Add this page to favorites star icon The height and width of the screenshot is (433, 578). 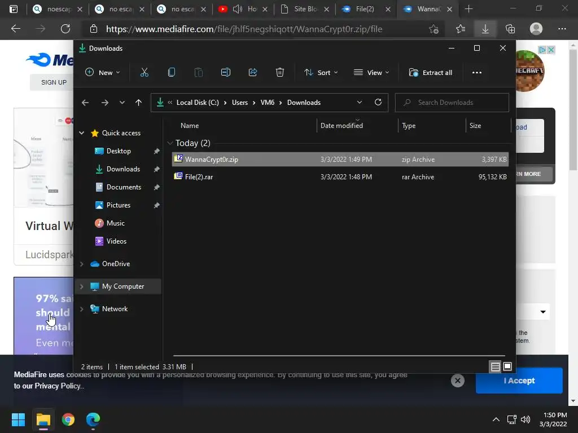(434, 29)
